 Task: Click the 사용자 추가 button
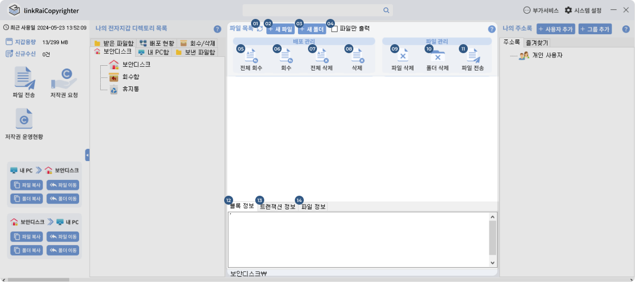coord(555,29)
